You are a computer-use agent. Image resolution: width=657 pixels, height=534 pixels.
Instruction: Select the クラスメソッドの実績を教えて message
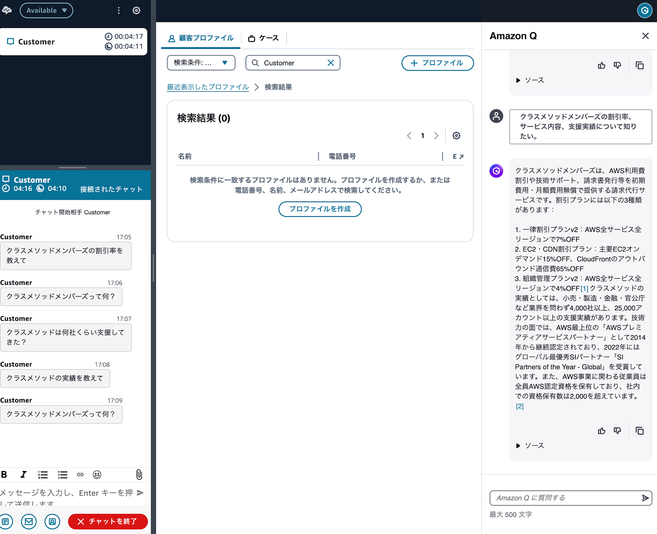click(55, 378)
